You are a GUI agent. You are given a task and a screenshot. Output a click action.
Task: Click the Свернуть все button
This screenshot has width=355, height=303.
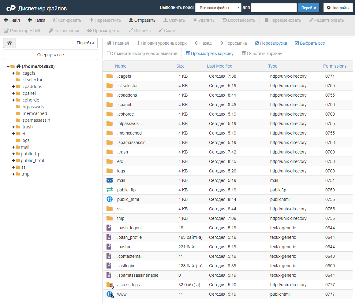tap(50, 55)
